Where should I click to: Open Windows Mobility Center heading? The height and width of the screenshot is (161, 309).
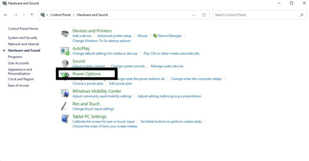(x=97, y=91)
